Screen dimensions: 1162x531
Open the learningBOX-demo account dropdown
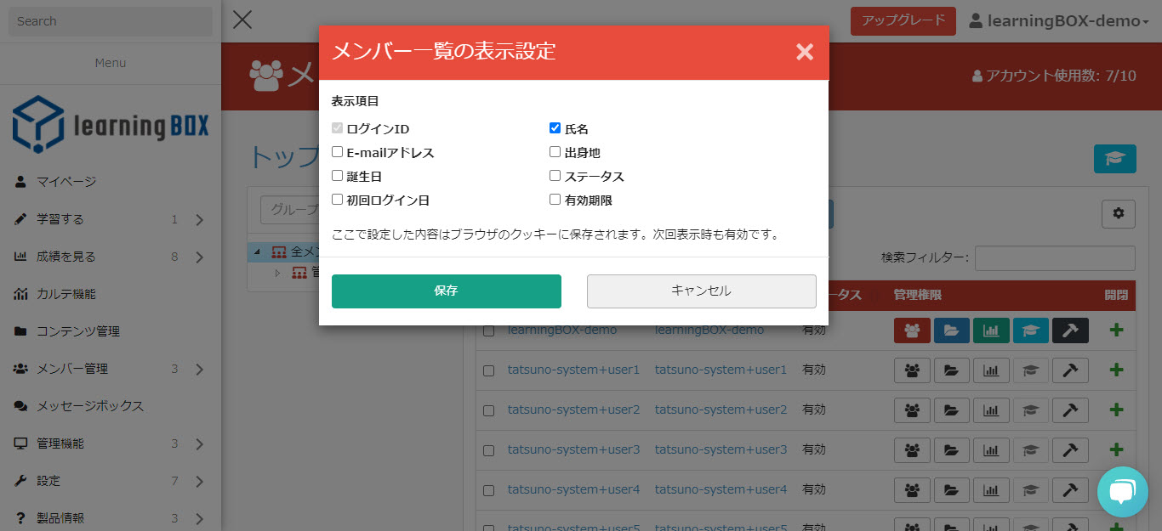tap(1058, 21)
